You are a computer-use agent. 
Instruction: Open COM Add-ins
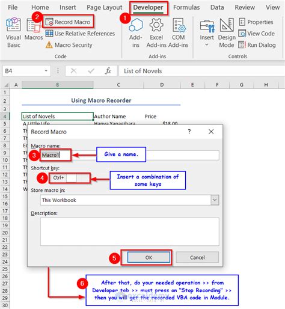point(179,33)
